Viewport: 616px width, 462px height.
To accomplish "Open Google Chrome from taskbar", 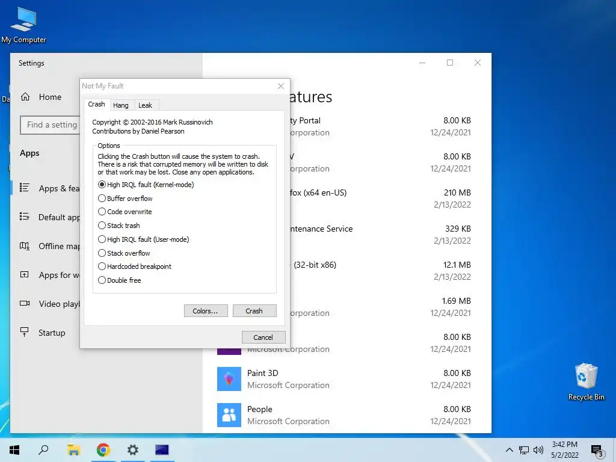I will click(103, 450).
